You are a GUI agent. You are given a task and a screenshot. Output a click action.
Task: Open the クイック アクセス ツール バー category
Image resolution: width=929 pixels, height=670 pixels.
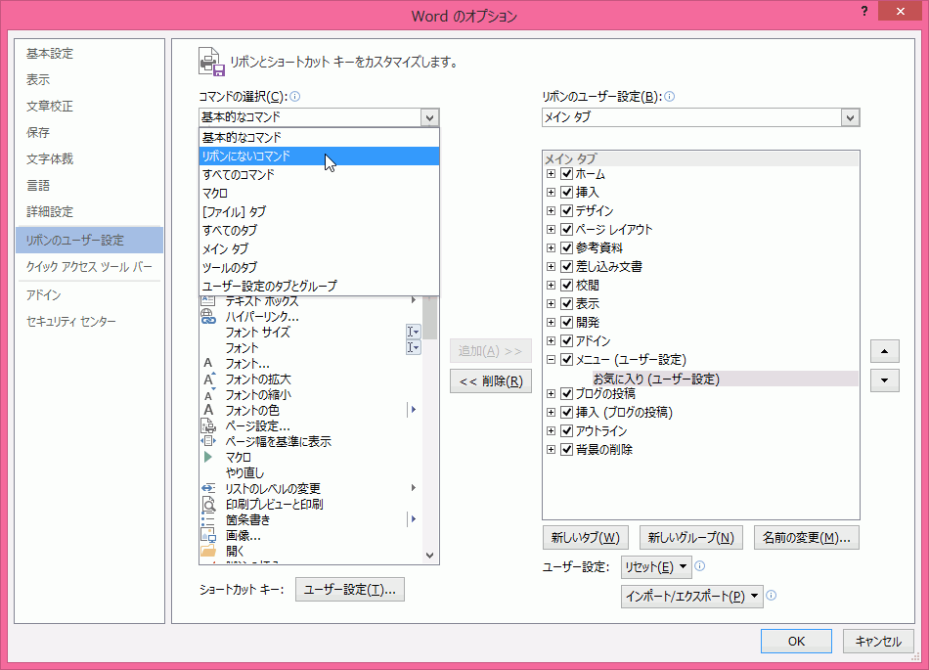coord(89,267)
